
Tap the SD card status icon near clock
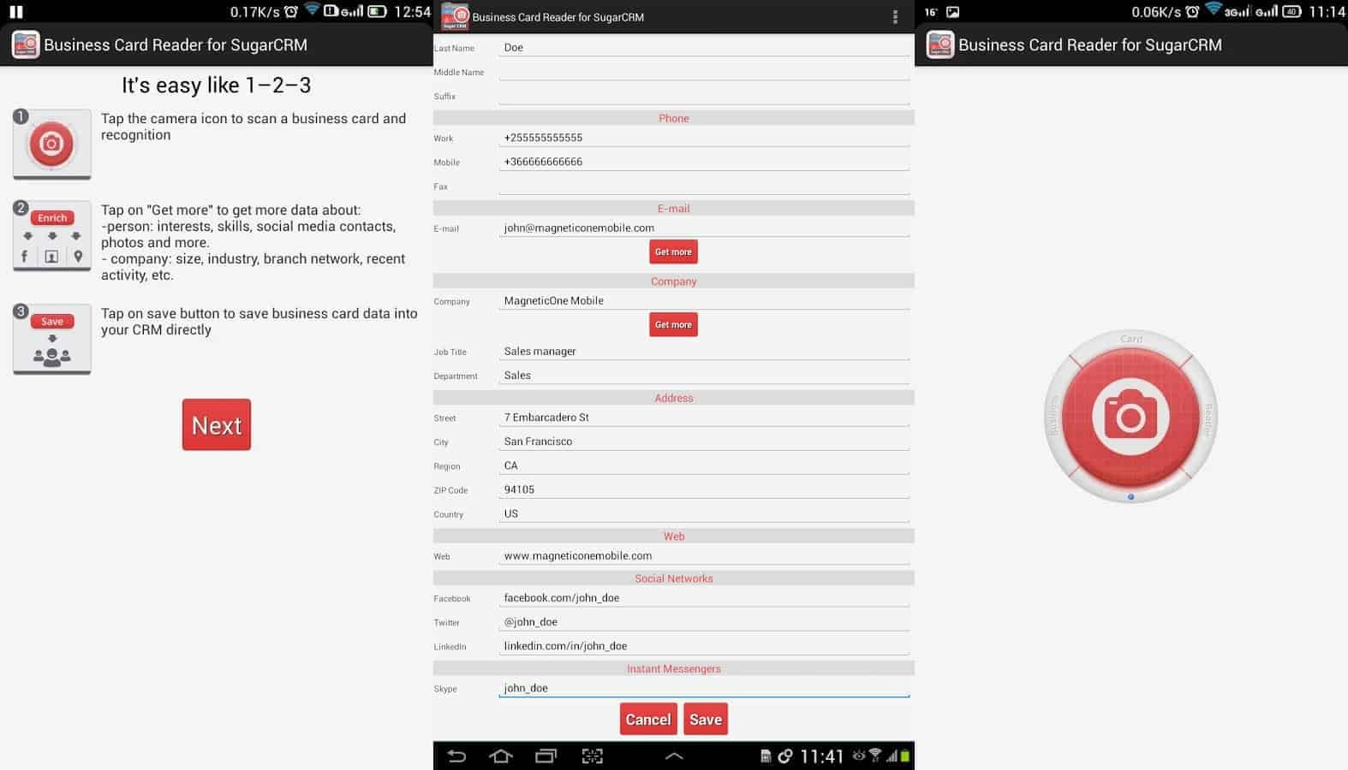(766, 756)
